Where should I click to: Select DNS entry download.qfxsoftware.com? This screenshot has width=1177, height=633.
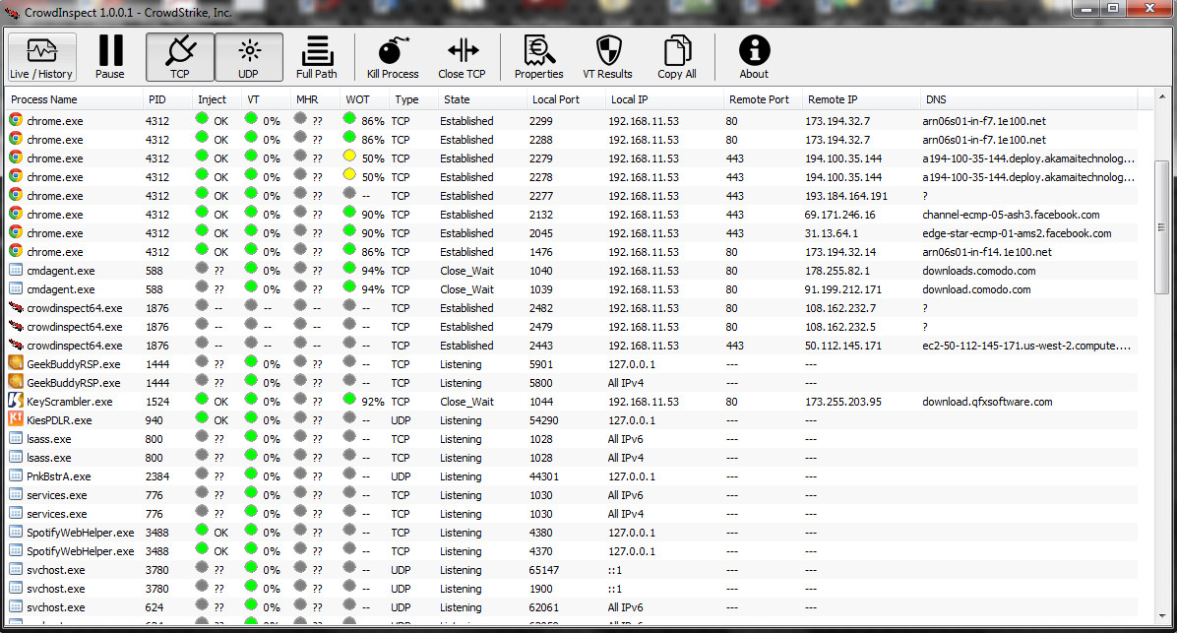click(x=987, y=402)
